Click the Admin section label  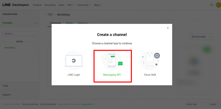click(x=20, y=42)
